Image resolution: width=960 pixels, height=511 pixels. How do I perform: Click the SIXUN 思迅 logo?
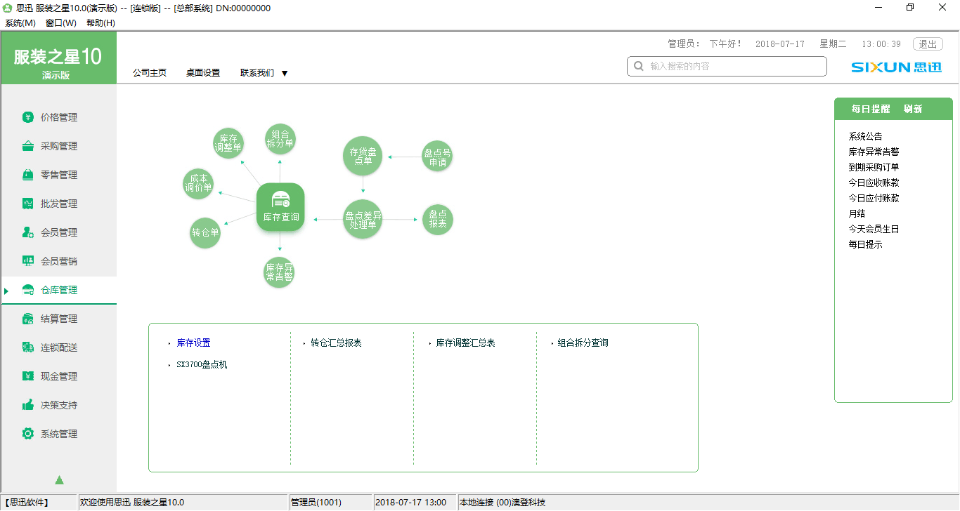(896, 67)
